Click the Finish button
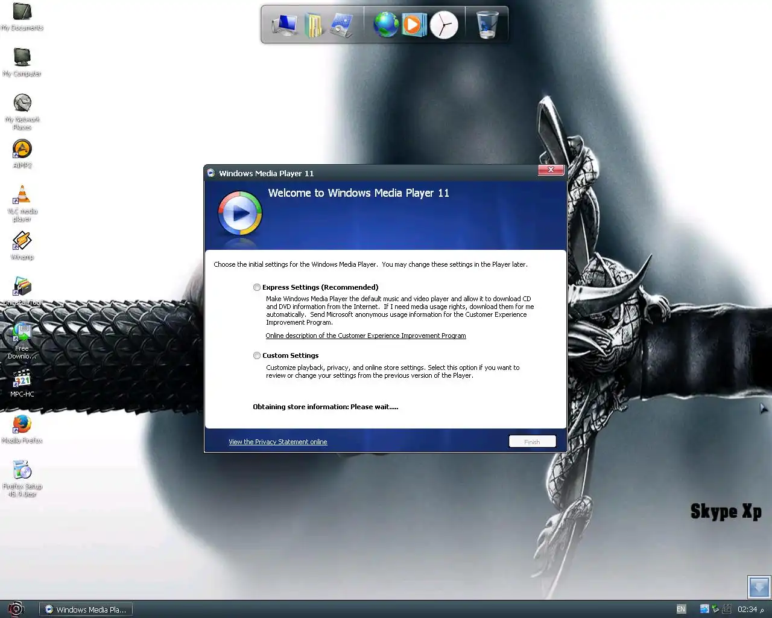Viewport: 772px width, 618px height. [x=532, y=442]
